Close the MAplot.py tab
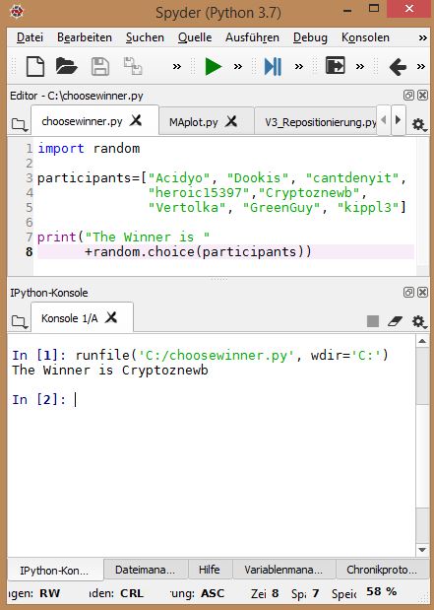This screenshot has height=610, width=434. [231, 121]
